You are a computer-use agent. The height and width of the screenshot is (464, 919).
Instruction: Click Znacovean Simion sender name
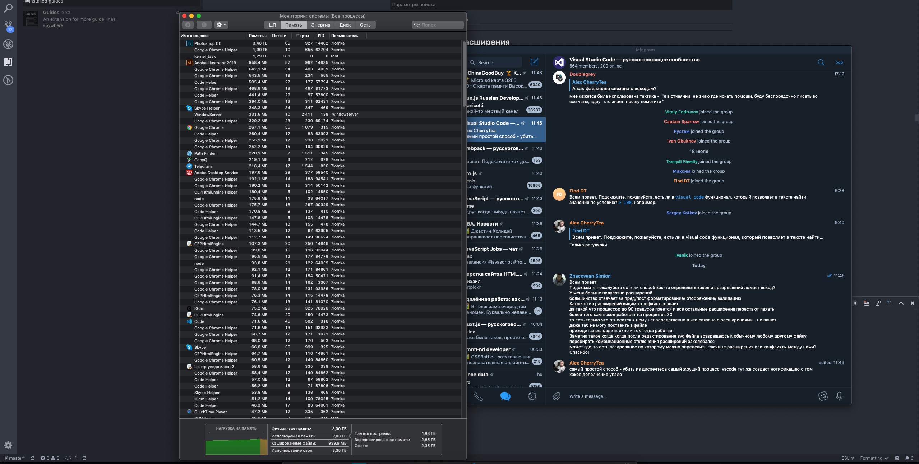pos(590,276)
